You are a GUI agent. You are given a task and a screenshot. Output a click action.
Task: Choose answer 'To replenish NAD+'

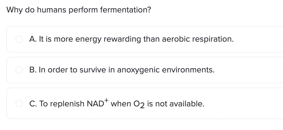[x=117, y=103]
